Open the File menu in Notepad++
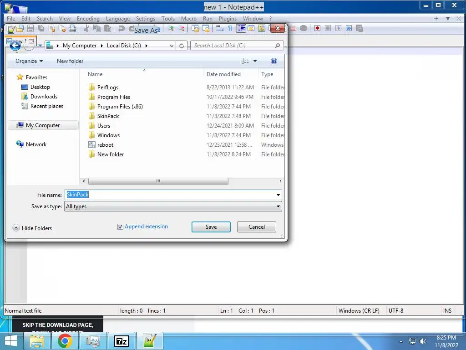This screenshot has width=466, height=350. click(x=11, y=18)
